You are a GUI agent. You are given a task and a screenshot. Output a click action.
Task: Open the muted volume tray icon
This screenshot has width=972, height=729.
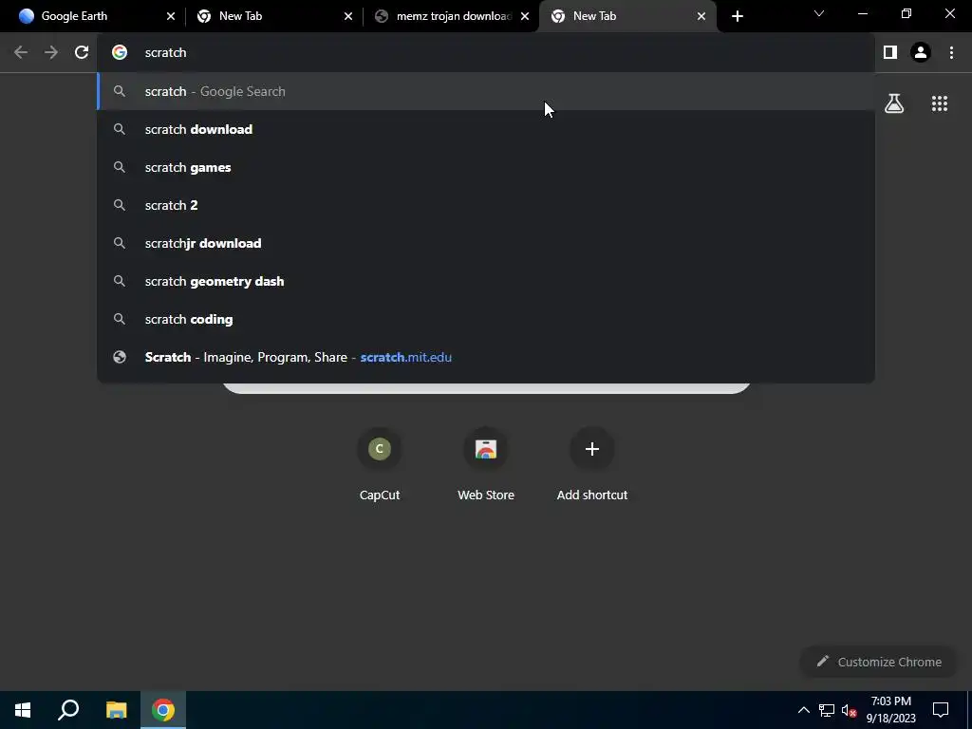click(849, 710)
